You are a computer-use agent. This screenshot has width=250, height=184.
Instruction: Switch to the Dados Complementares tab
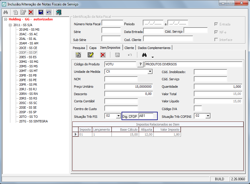click(x=154, y=48)
